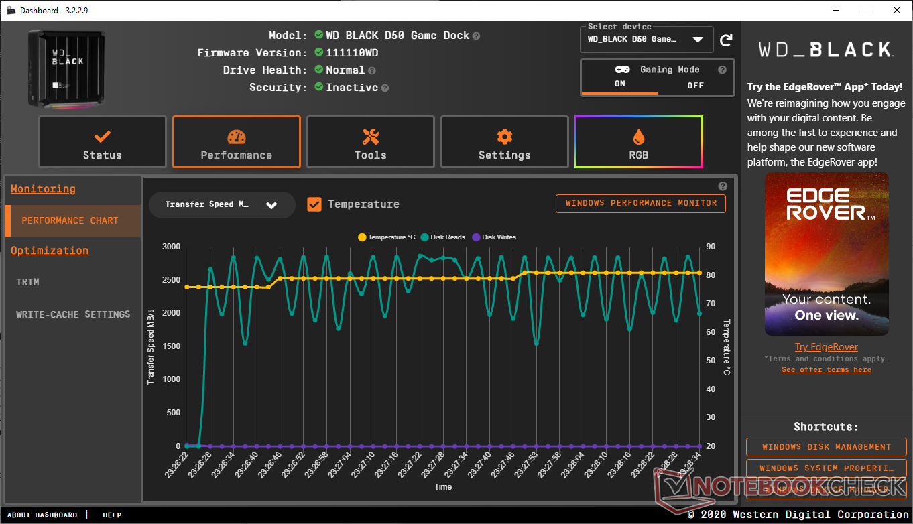This screenshot has height=524, width=913.
Task: Open Write-Cache Settings page
Action: [73, 314]
